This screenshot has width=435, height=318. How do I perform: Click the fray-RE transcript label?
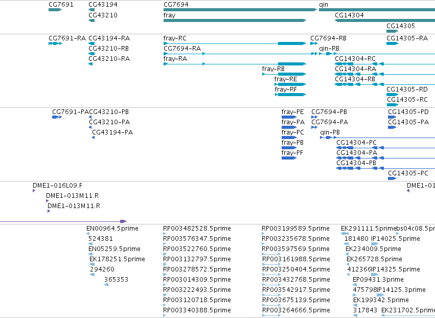point(286,80)
